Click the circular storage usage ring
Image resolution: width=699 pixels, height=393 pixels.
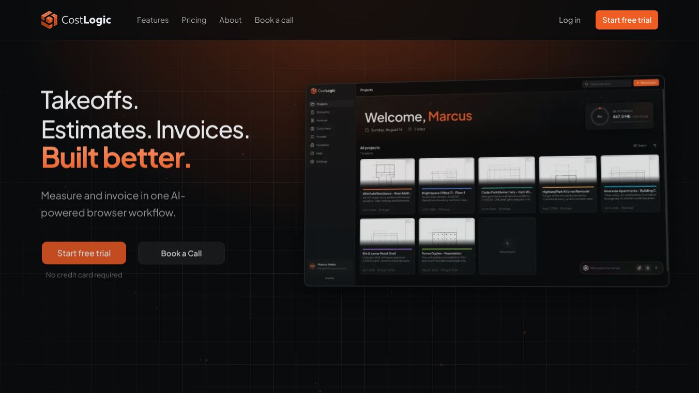tap(600, 116)
